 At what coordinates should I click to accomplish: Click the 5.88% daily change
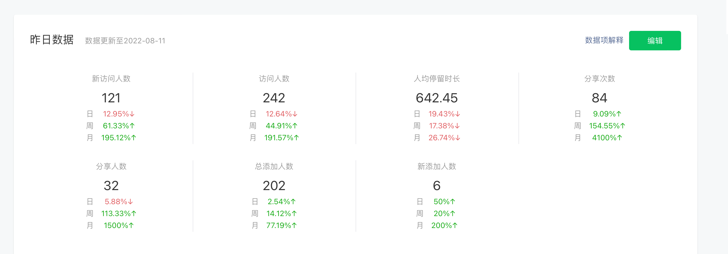119,202
